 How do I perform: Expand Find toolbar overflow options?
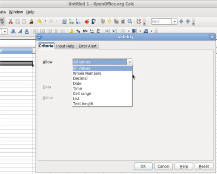pos(194,22)
